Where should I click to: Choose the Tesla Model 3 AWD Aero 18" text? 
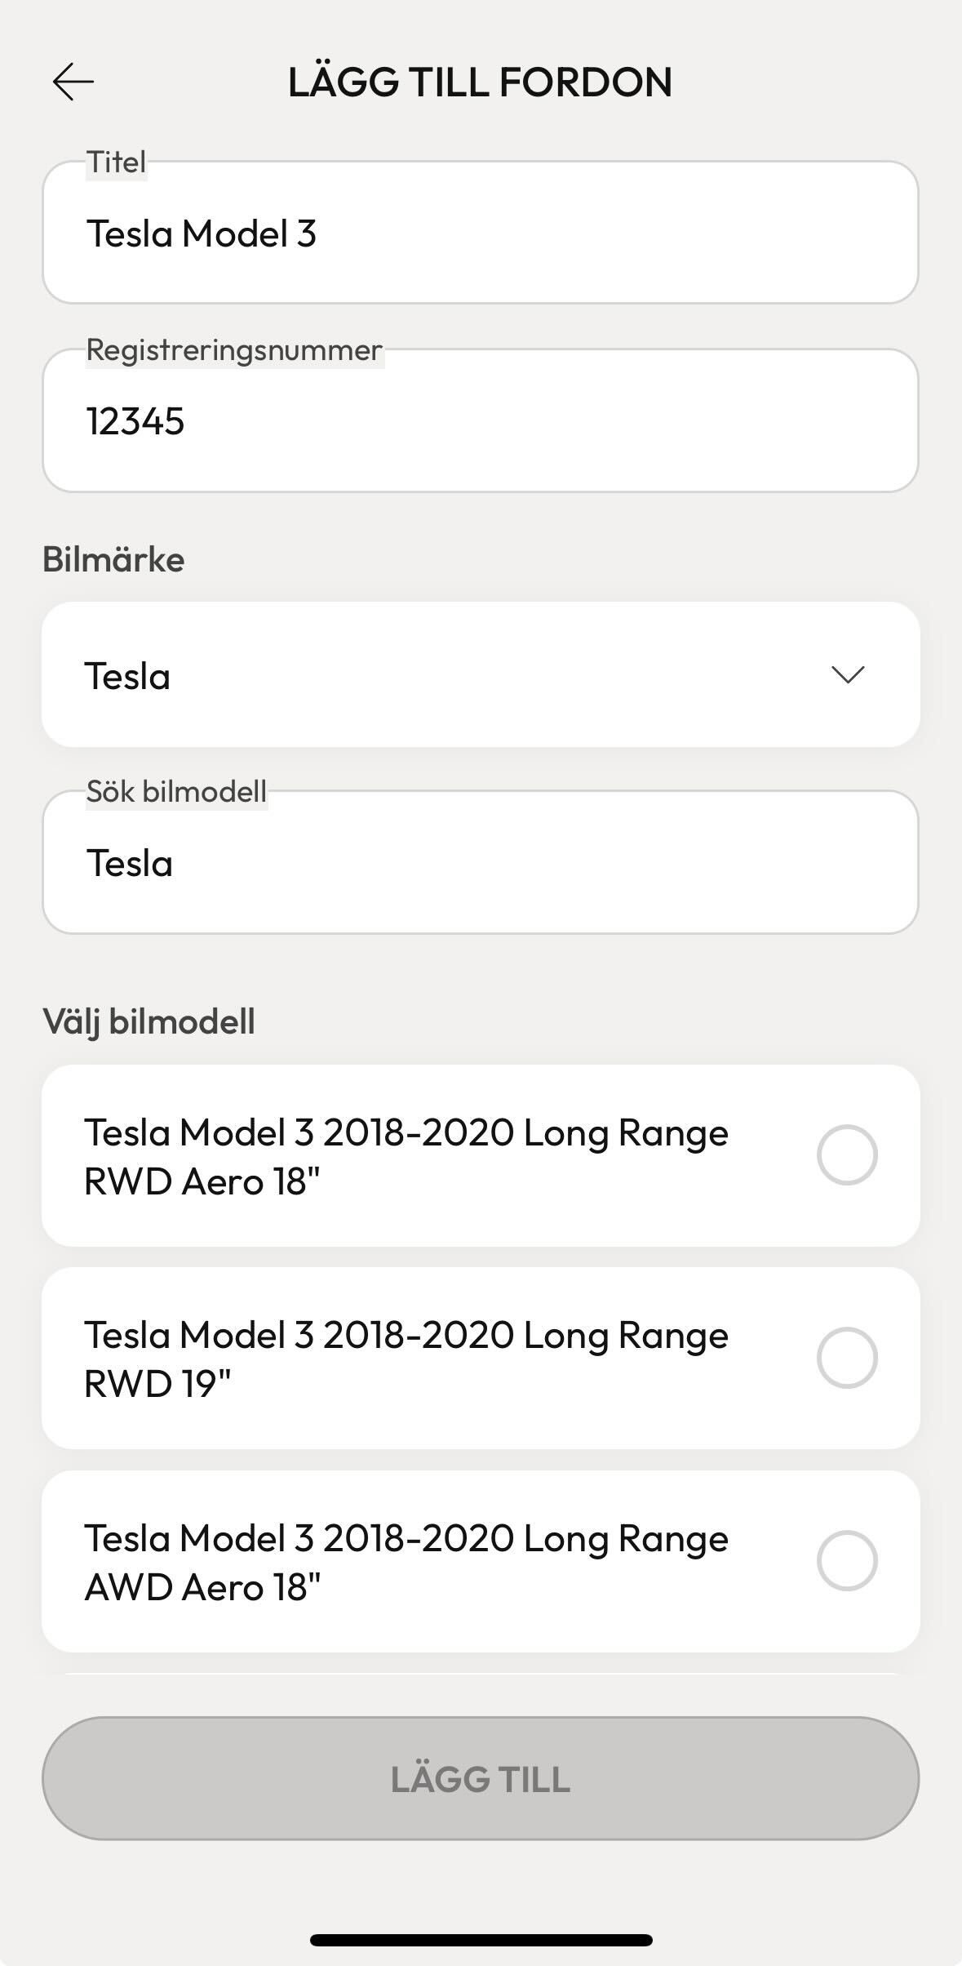click(x=406, y=1562)
